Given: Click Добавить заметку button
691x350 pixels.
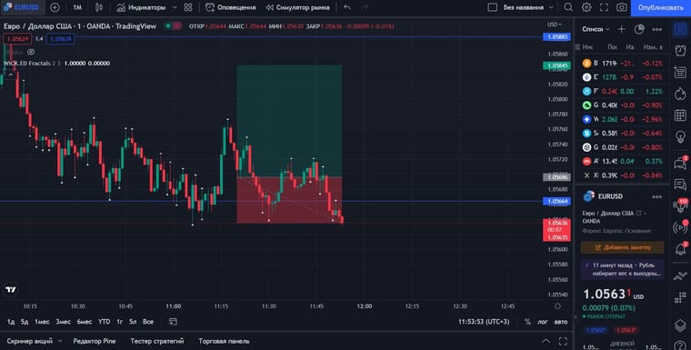Looking at the screenshot, I should [622, 247].
